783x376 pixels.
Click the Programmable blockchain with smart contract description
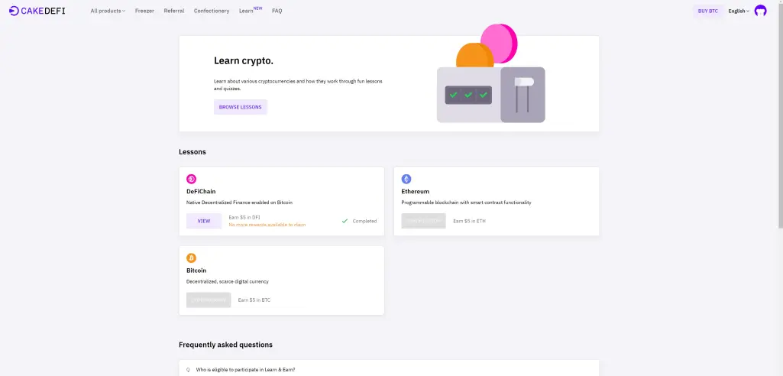[x=467, y=203]
